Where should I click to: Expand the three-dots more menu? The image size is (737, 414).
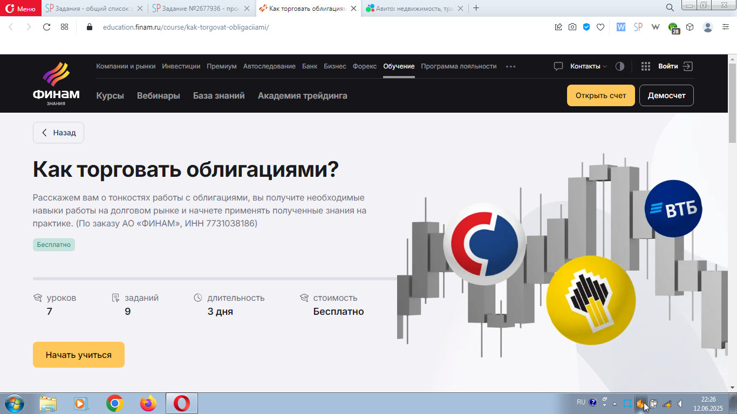[x=510, y=66]
